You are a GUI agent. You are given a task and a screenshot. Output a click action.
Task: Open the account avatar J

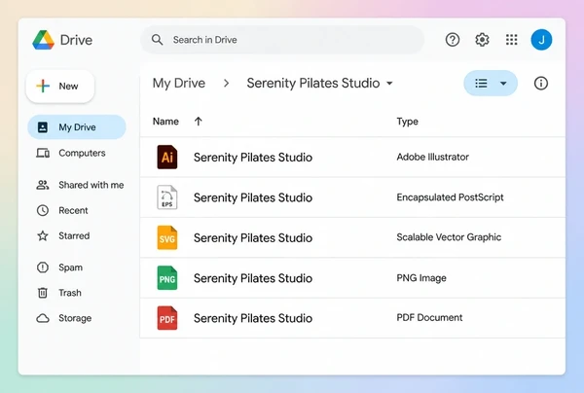pyautogui.click(x=541, y=40)
